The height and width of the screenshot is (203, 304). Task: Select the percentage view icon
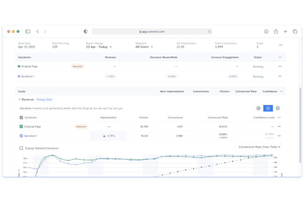268,108
